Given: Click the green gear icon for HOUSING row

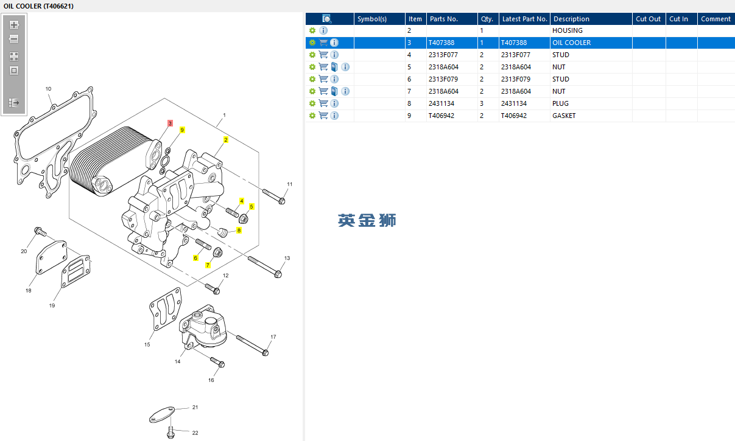Looking at the screenshot, I should 312,30.
